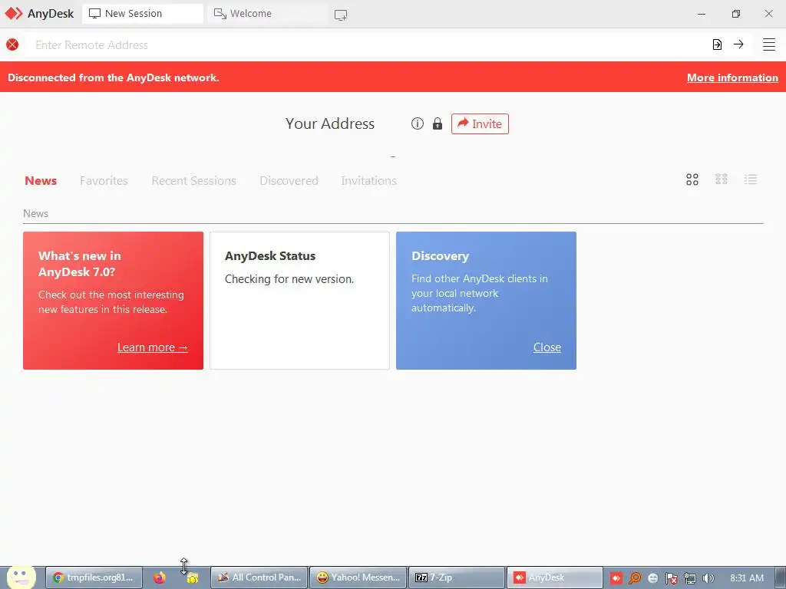
Task: Launch Firefox from the taskbar
Action: click(x=160, y=577)
